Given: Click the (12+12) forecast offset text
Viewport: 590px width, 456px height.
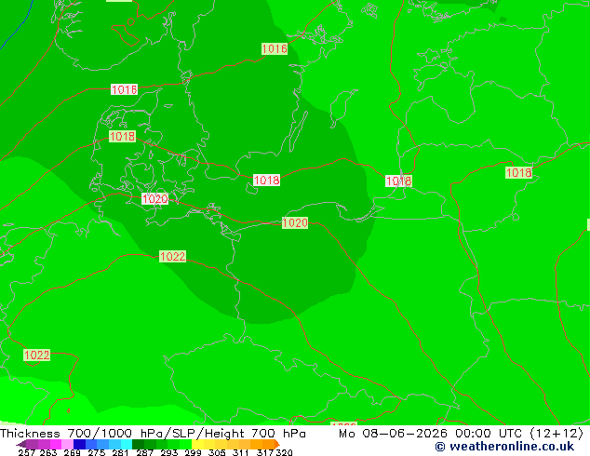Looking at the screenshot, I should point(556,434).
